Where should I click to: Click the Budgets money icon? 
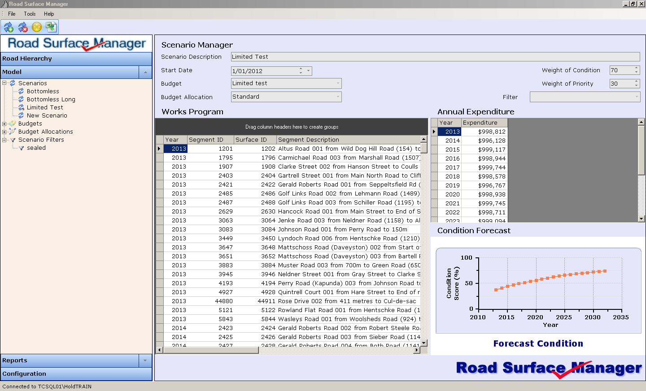pyautogui.click(x=13, y=123)
